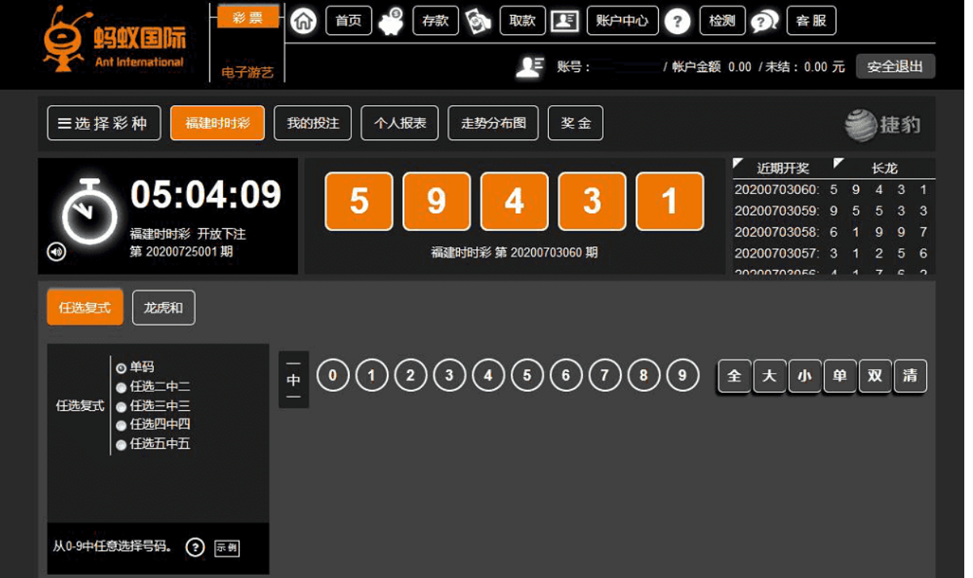Open the 选择彩种 lottery type menu
This screenshot has width=973, height=578.
(104, 124)
